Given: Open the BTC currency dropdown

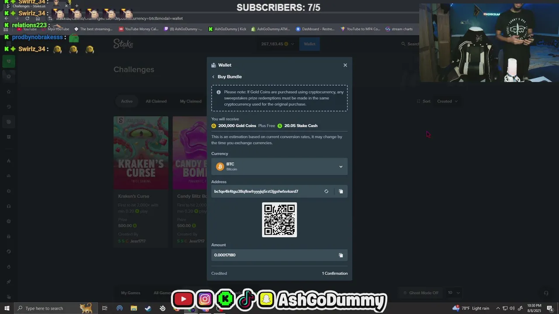Looking at the screenshot, I should (x=279, y=167).
